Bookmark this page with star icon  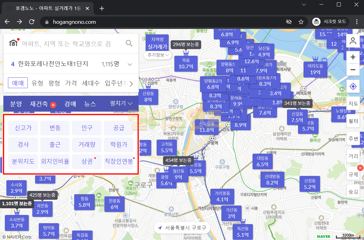301,22
